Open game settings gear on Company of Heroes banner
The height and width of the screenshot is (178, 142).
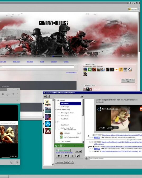[123, 56]
